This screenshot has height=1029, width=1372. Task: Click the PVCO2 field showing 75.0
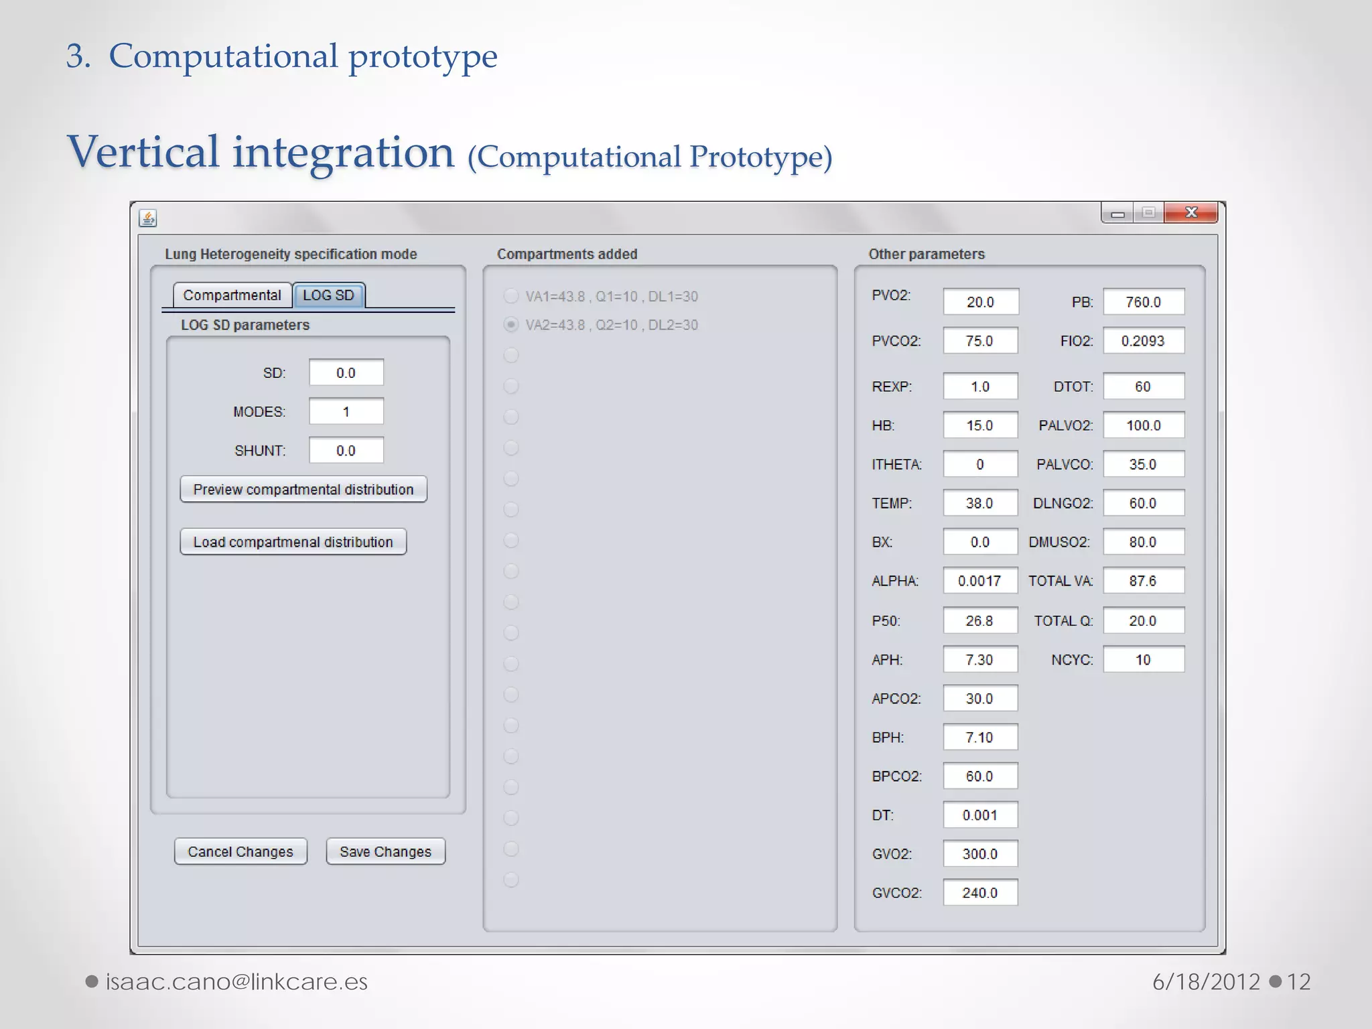coord(981,340)
